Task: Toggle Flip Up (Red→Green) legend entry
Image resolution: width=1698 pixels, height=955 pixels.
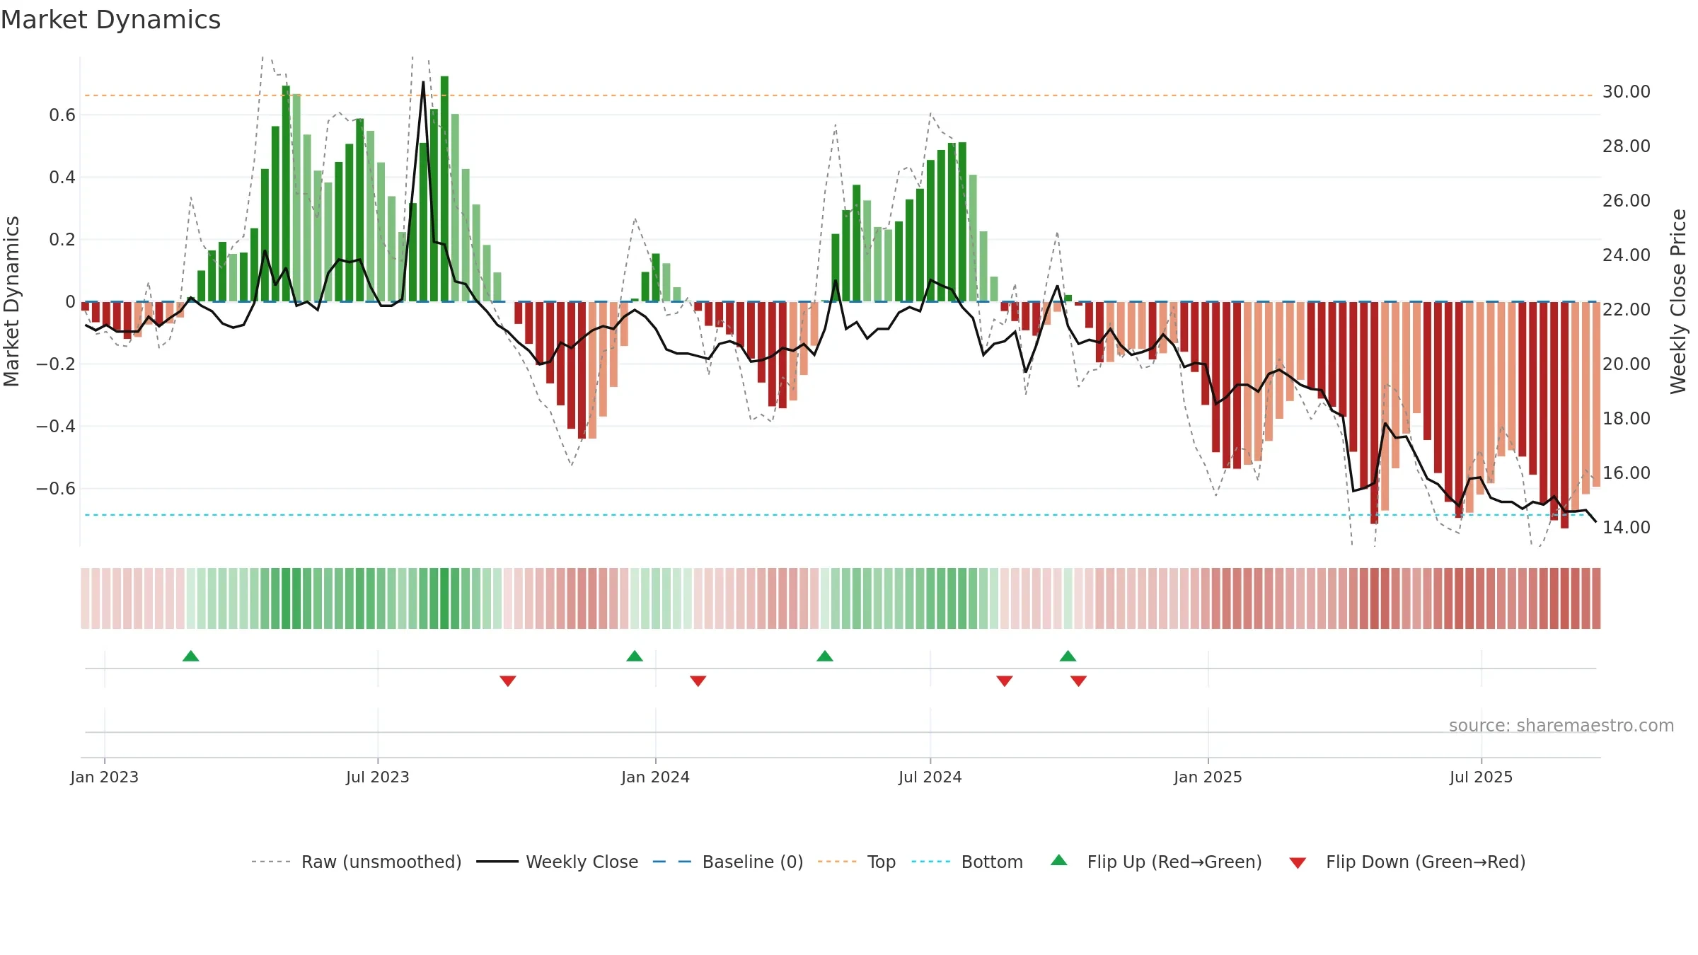Action: click(1156, 862)
